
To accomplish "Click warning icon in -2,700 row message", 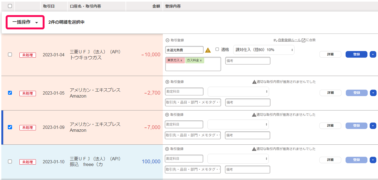I will tap(254, 82).
